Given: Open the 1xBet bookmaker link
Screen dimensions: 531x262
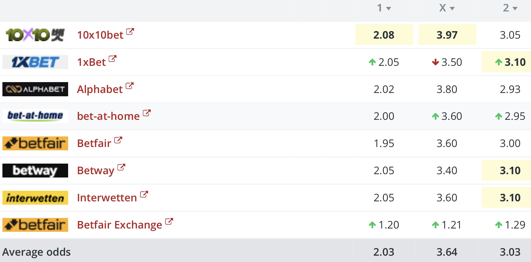Looking at the screenshot, I should pos(91,62).
